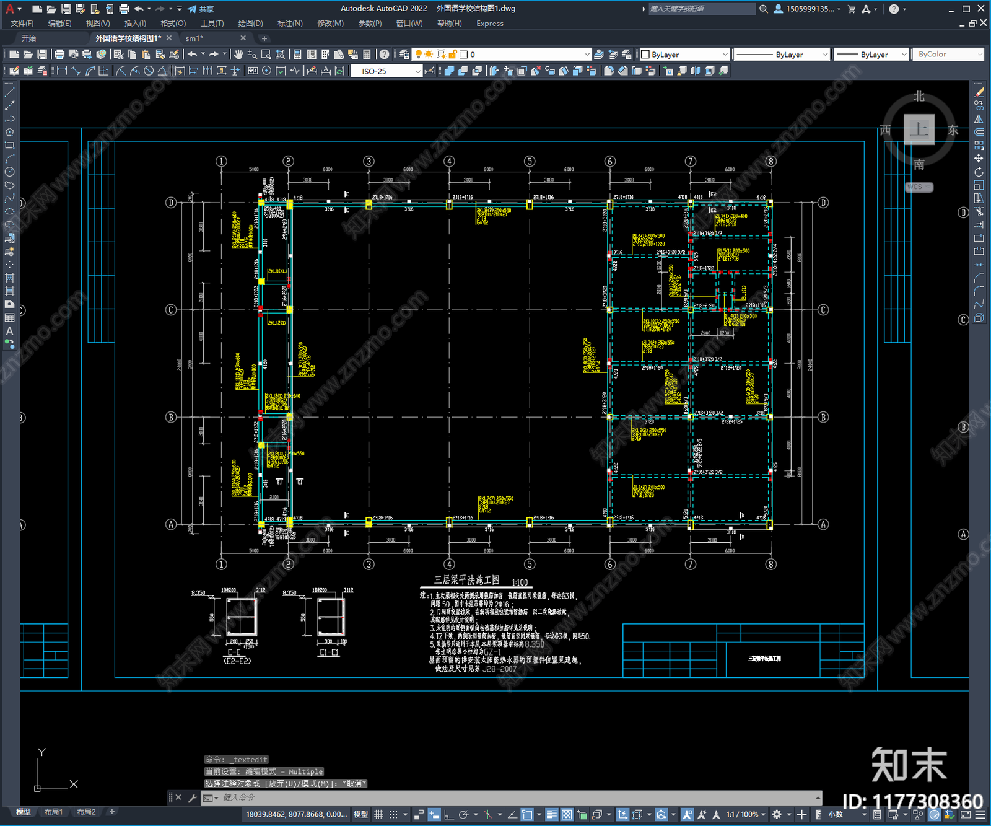
Task: Add a new drawing tab with the plus button
Action: coord(264,38)
